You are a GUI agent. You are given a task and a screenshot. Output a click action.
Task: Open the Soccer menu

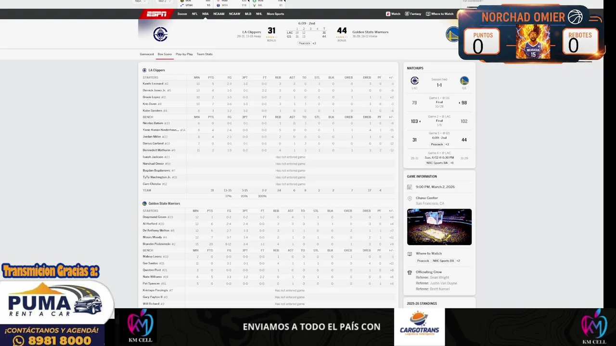[182, 14]
